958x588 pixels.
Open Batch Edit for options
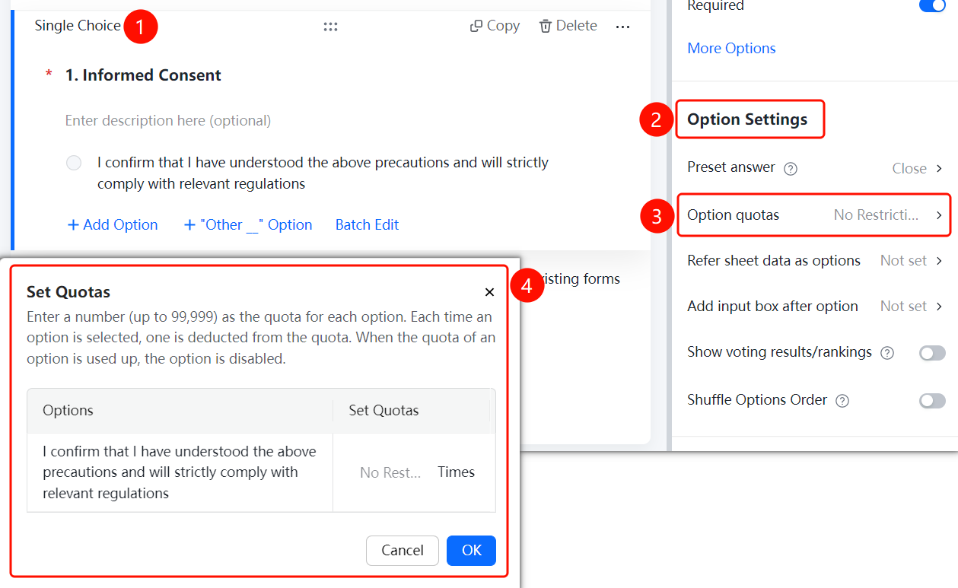pyautogui.click(x=367, y=225)
